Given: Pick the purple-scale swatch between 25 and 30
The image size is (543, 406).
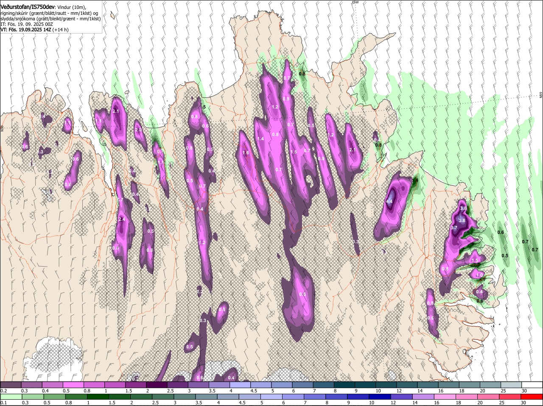Looking at the screenshot, I should click(x=512, y=385).
